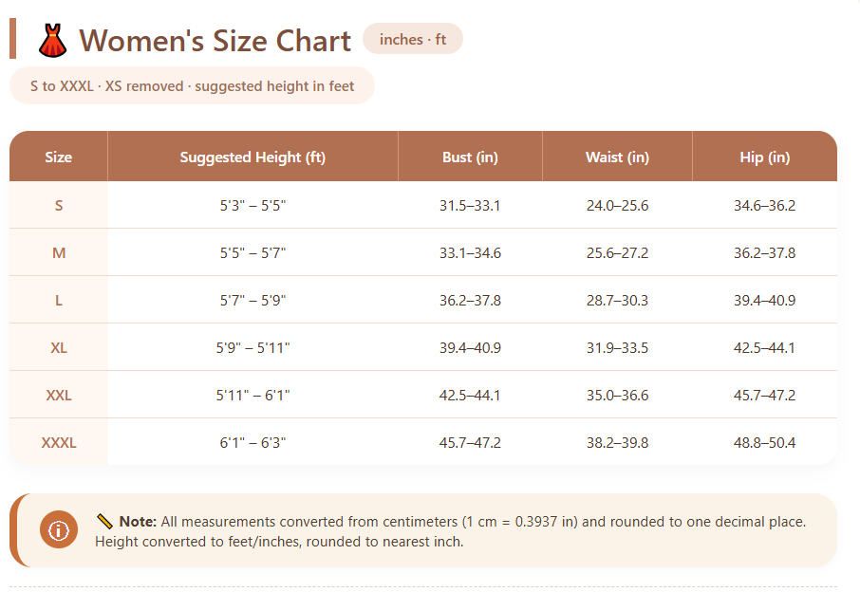This screenshot has width=860, height=592.
Task: Click the ruler emoji beside Note
Action: pos(104,522)
